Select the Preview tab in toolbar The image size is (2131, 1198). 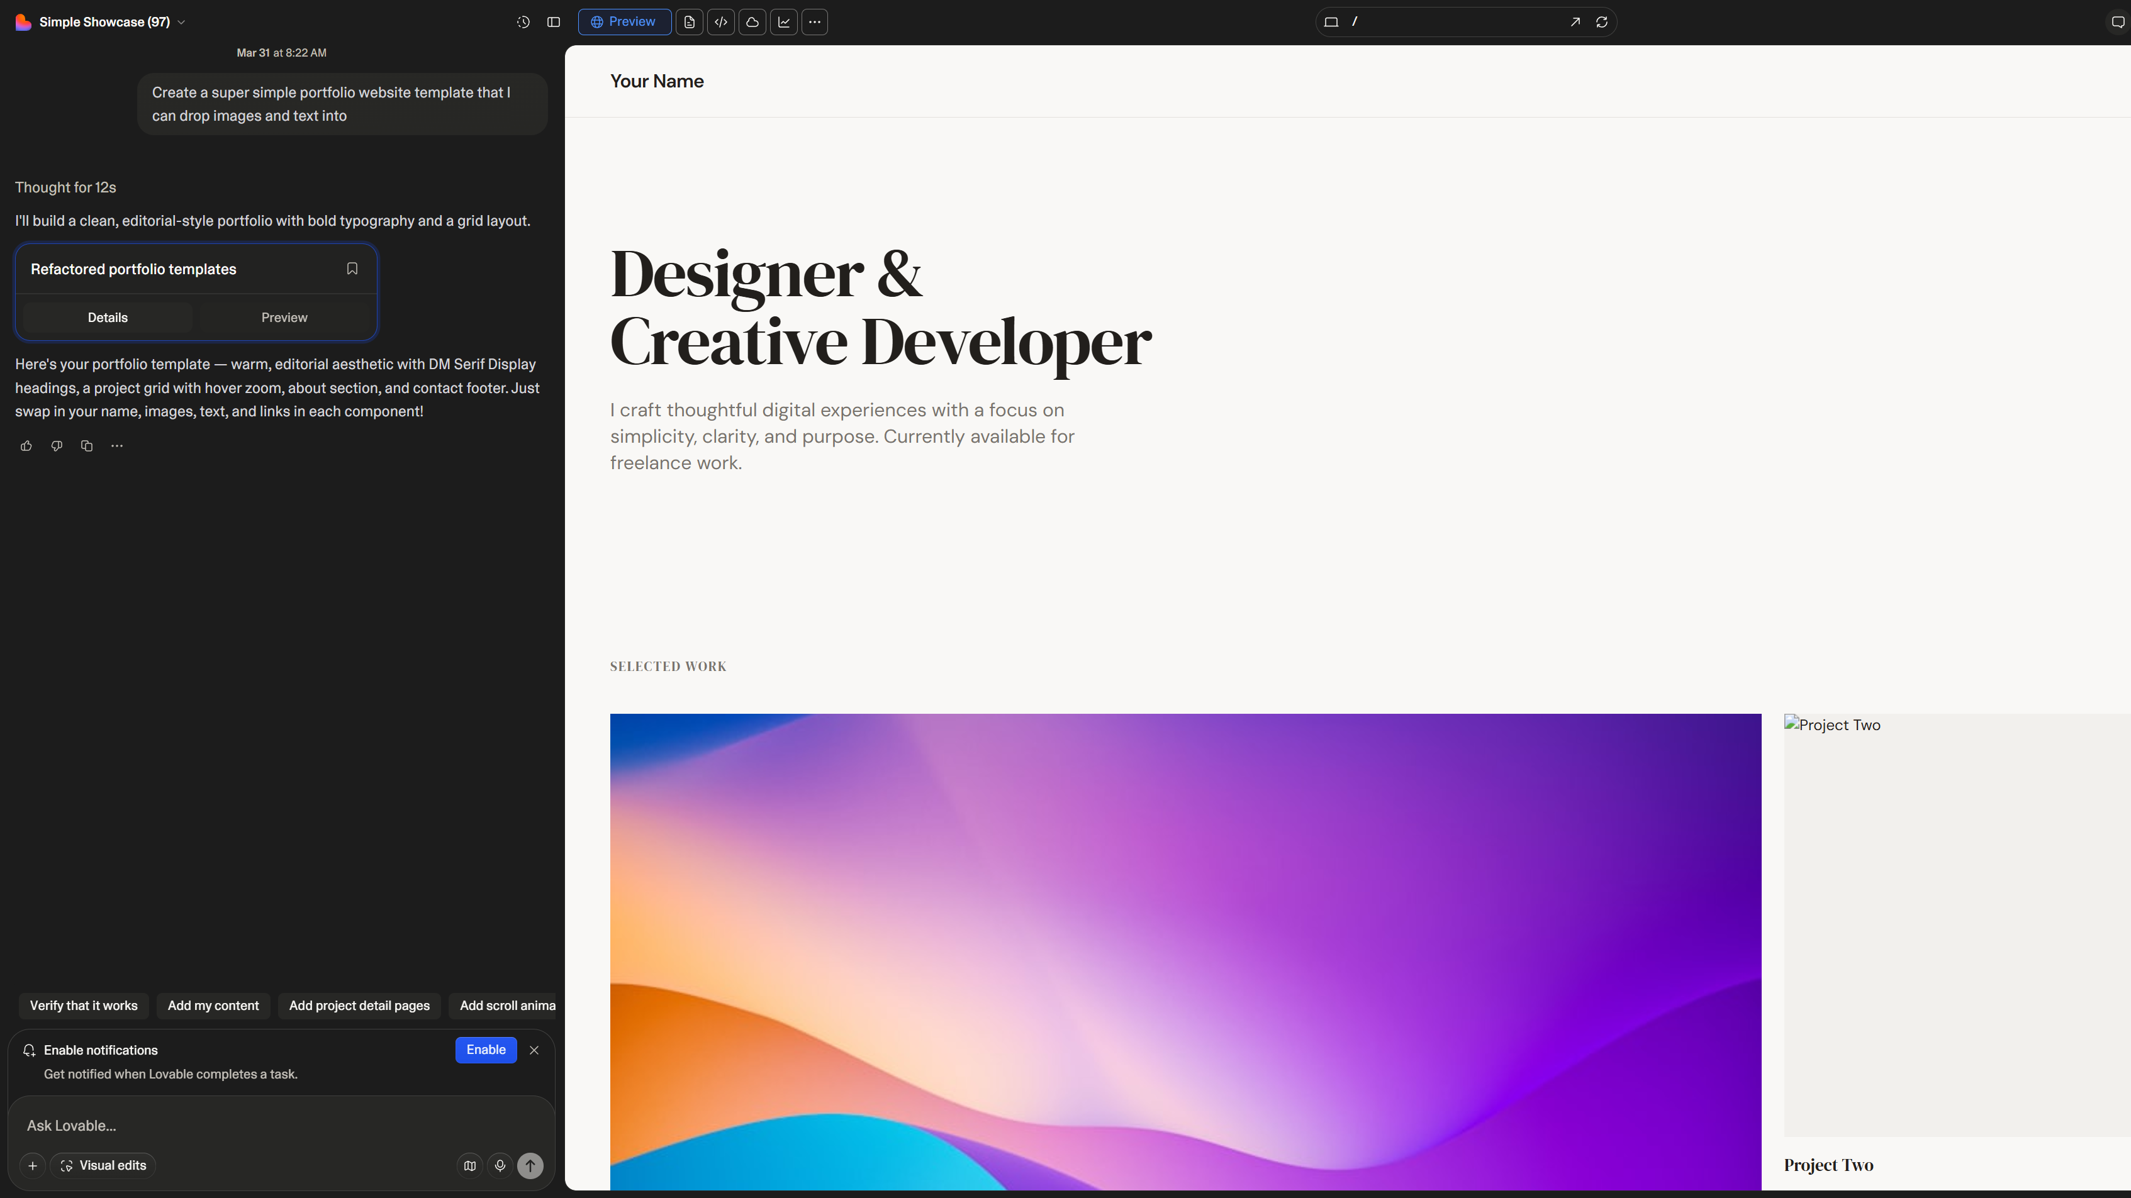click(624, 22)
